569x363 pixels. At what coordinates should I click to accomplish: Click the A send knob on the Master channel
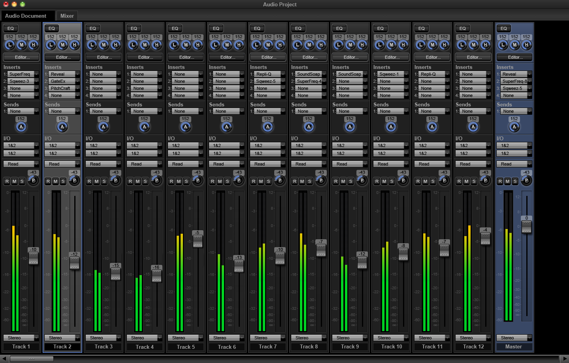514,127
